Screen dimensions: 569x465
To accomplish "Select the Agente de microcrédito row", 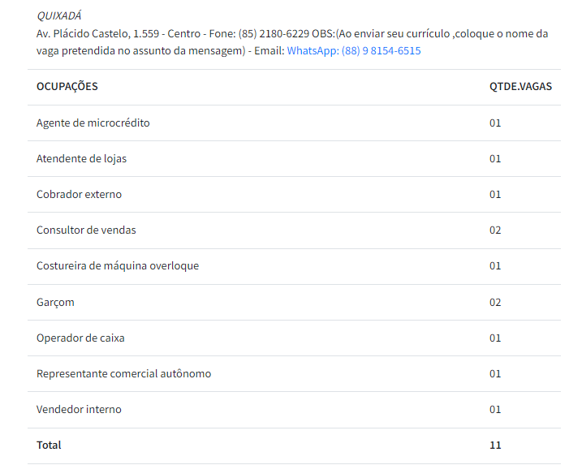I will (x=93, y=123).
